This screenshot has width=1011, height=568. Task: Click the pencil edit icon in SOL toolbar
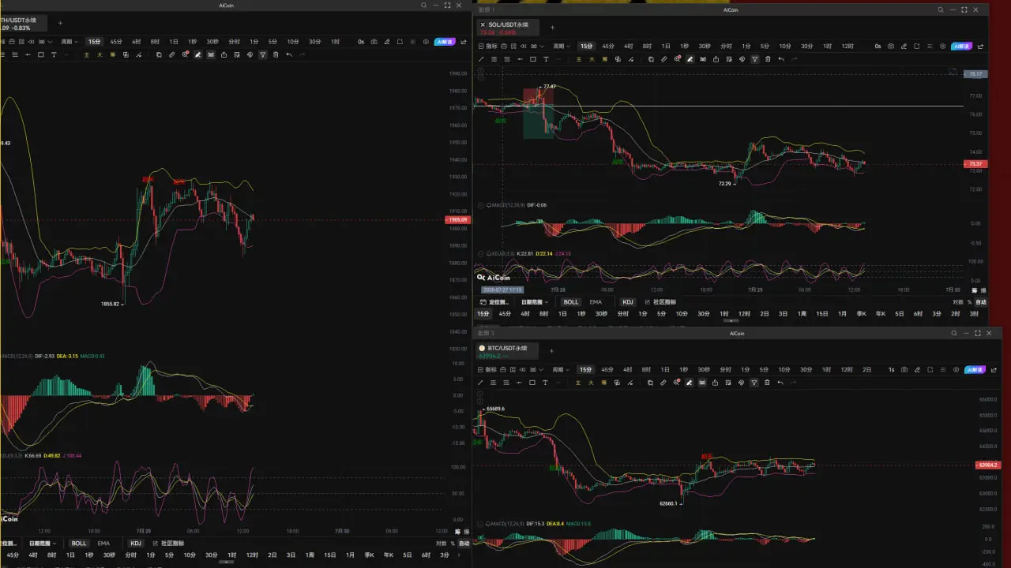click(x=904, y=46)
